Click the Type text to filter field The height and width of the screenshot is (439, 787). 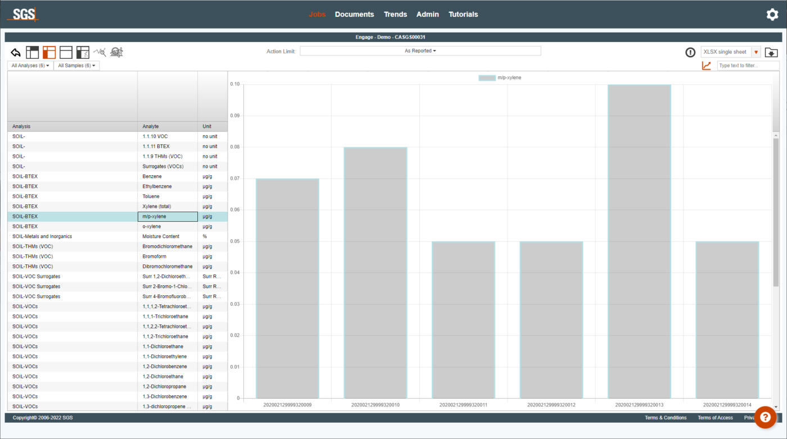(x=748, y=66)
